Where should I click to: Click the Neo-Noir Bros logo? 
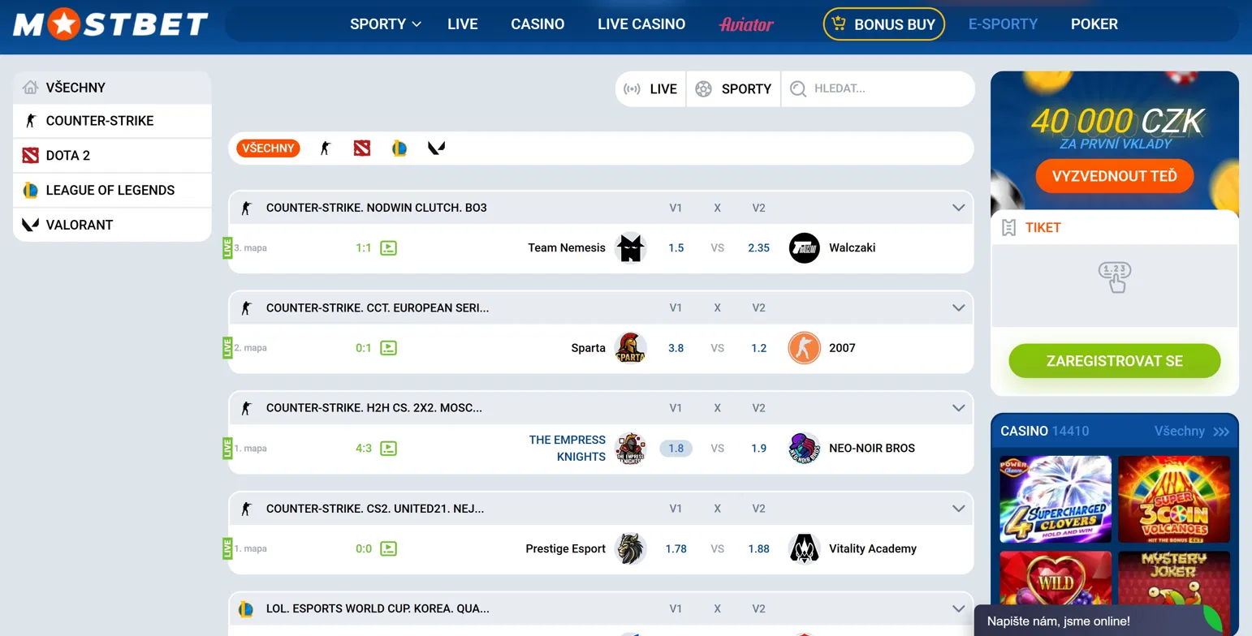point(805,449)
